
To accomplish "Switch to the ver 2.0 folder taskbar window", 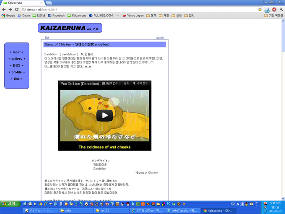I will (x=111, y=211).
